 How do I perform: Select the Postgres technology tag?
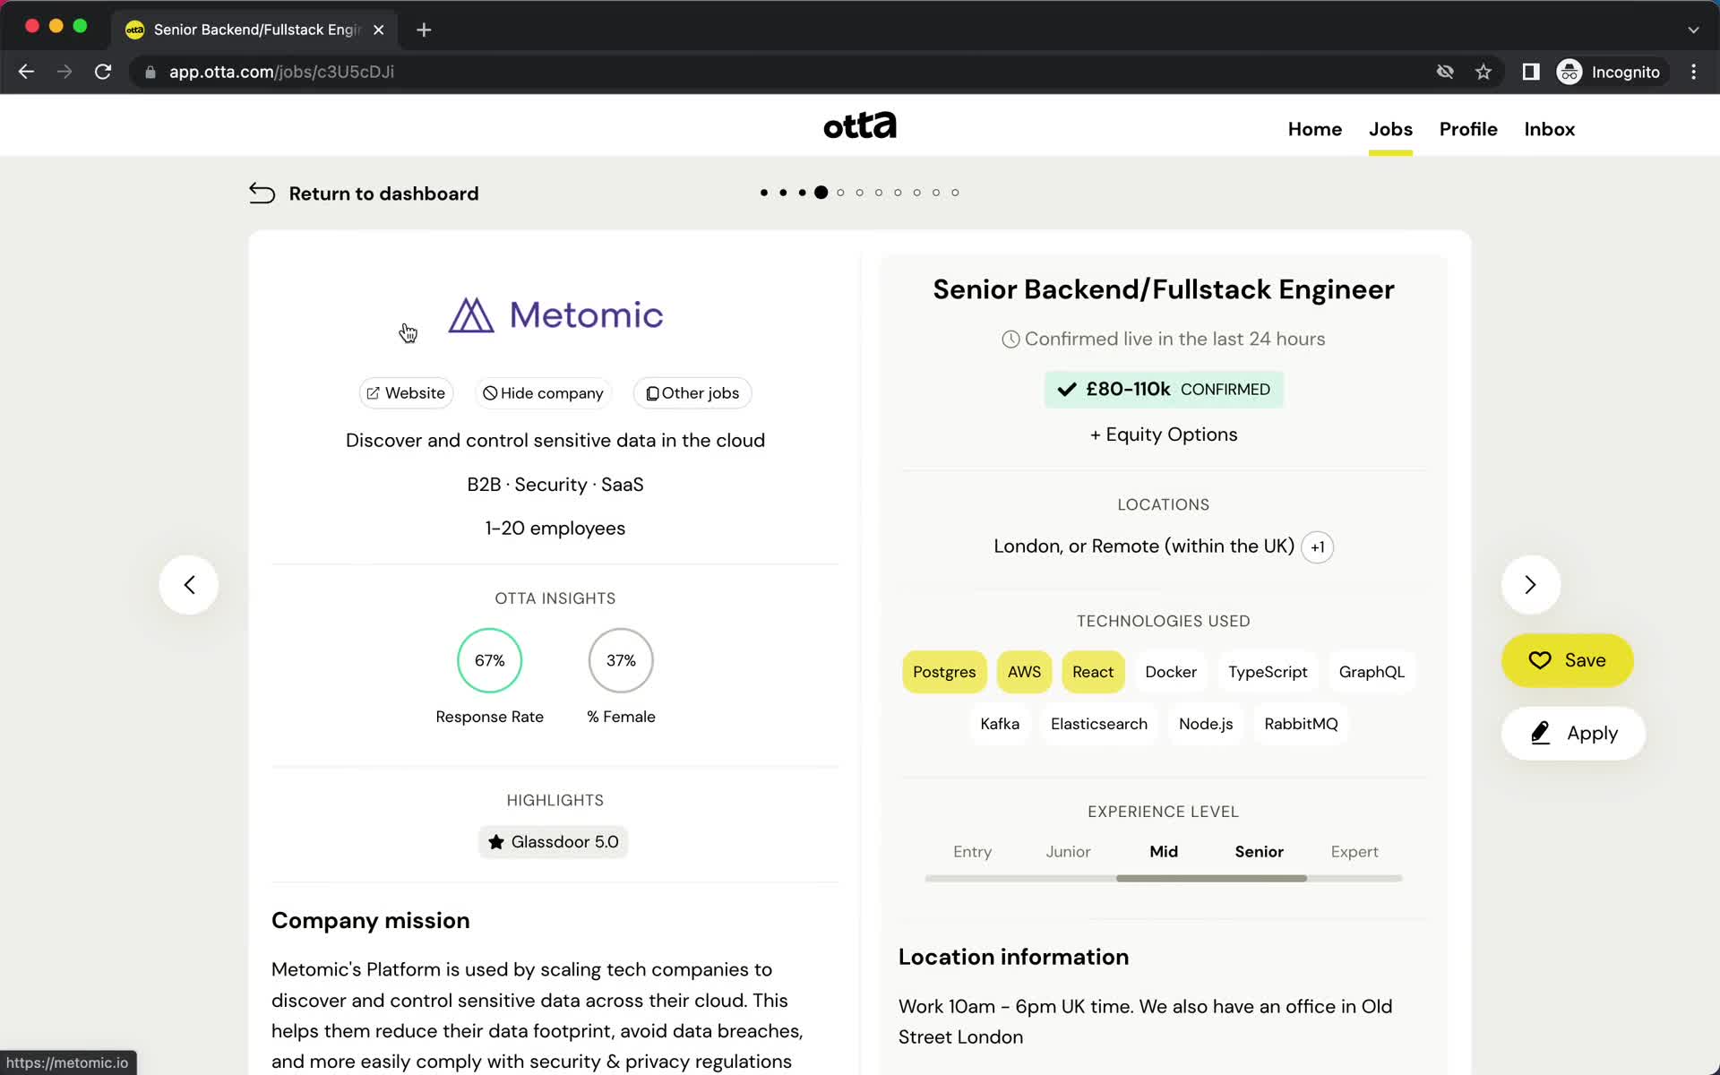[944, 672]
